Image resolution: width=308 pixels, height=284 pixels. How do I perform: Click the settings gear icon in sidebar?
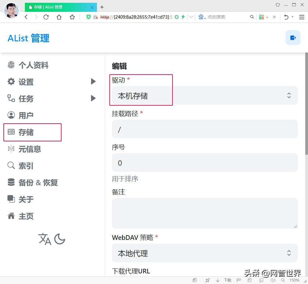point(11,81)
